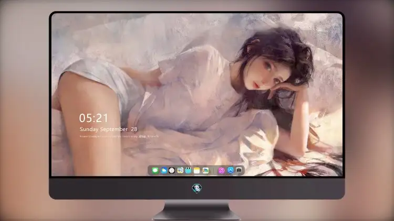This screenshot has height=221, width=394.
Task: Click the 05:21 clock widget
Action: [94, 118]
